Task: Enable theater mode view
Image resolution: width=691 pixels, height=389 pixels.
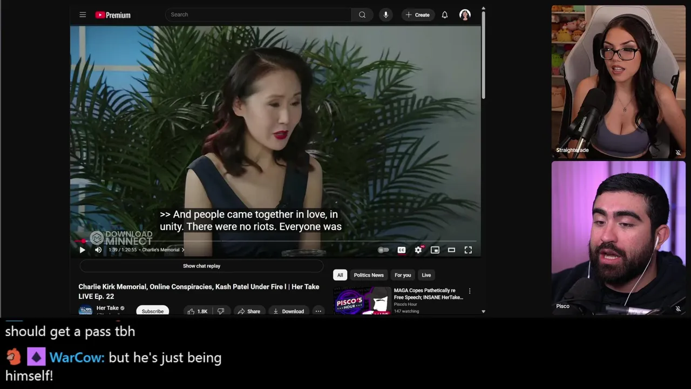Action: click(451, 250)
